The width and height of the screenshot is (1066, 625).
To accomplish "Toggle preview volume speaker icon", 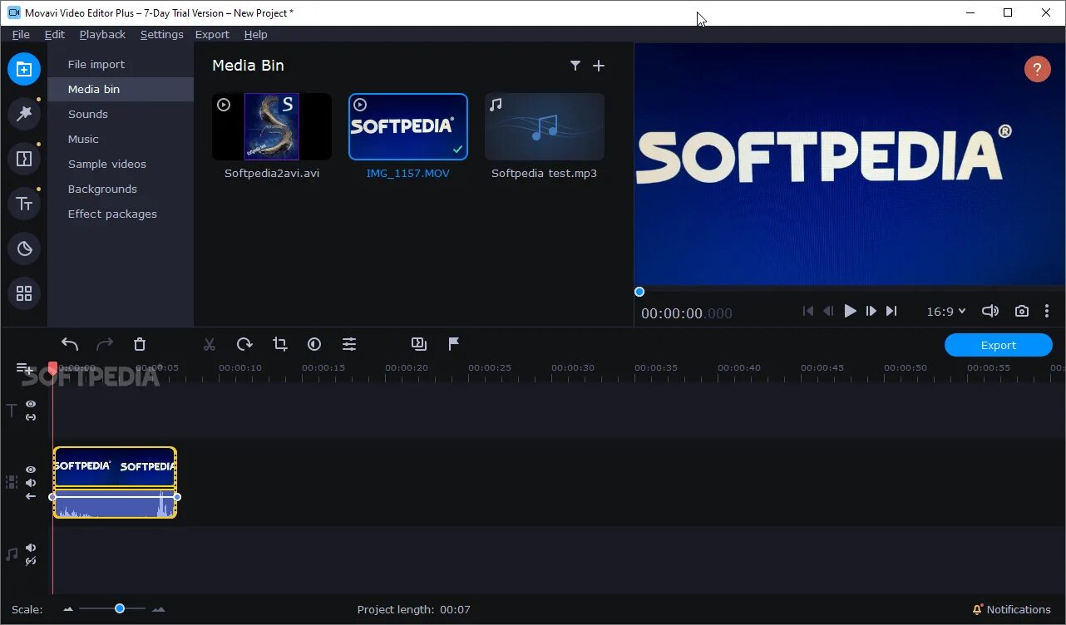I will pyautogui.click(x=990, y=311).
